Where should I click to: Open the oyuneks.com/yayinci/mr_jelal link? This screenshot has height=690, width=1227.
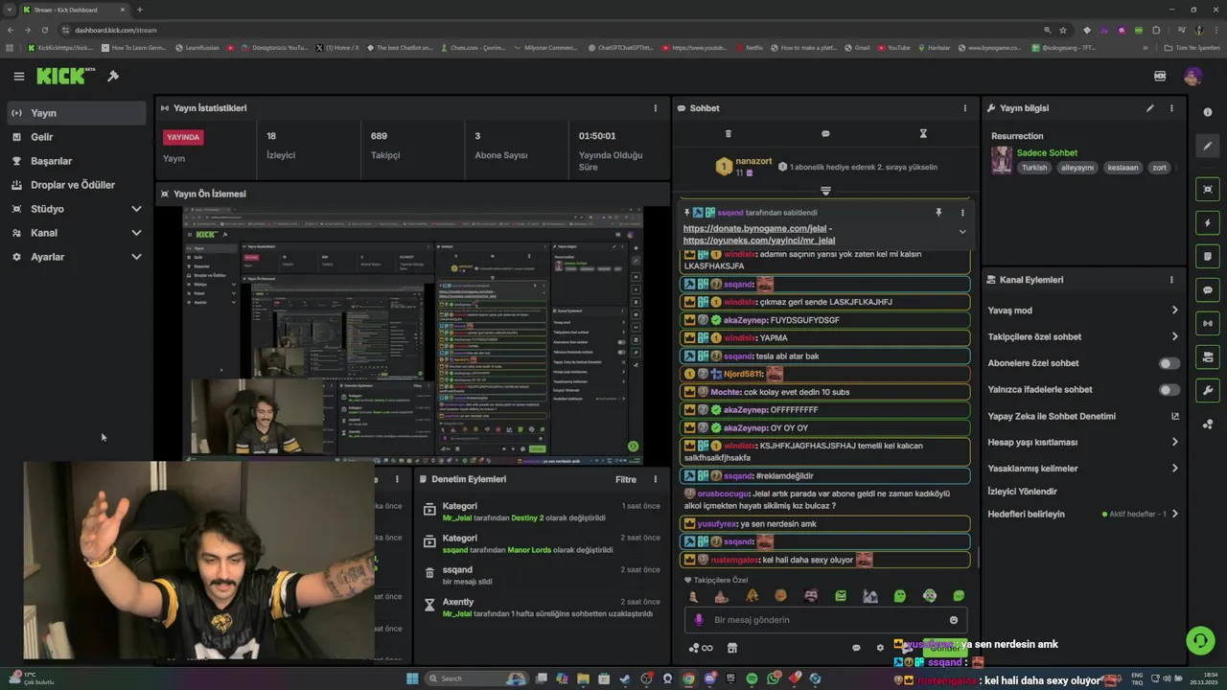coord(759,241)
